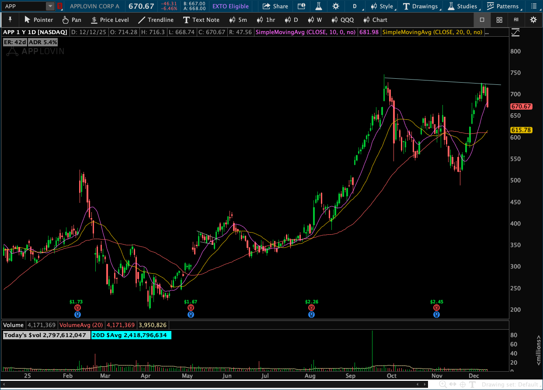Viewport: 543px width, 390px height.
Task: Click the $2.26 earnings phone marker
Action: [x=311, y=308]
